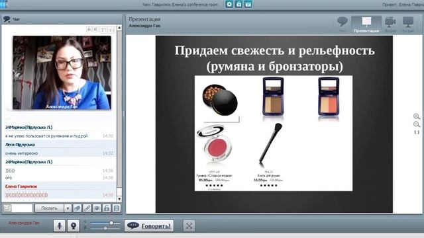Open the dropdown arrow next to Послать
Viewport: 424px width, 238px height.
68,208
